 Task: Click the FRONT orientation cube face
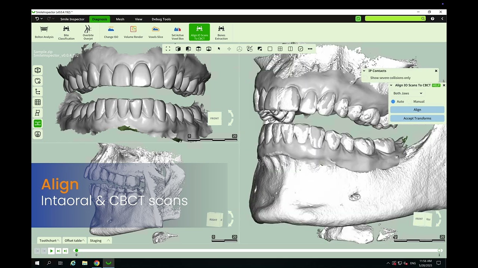(214, 118)
